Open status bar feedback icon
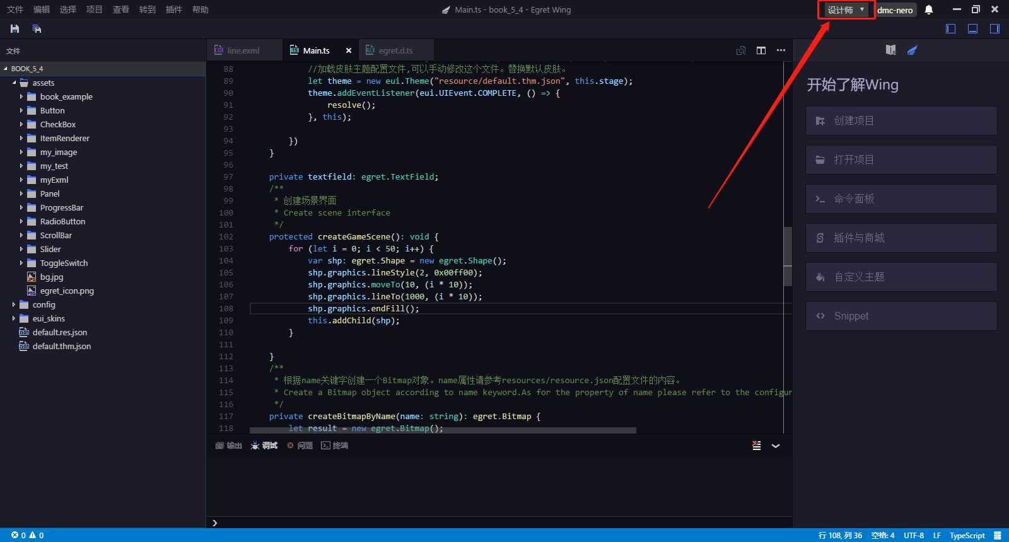This screenshot has width=1009, height=542. [x=997, y=535]
